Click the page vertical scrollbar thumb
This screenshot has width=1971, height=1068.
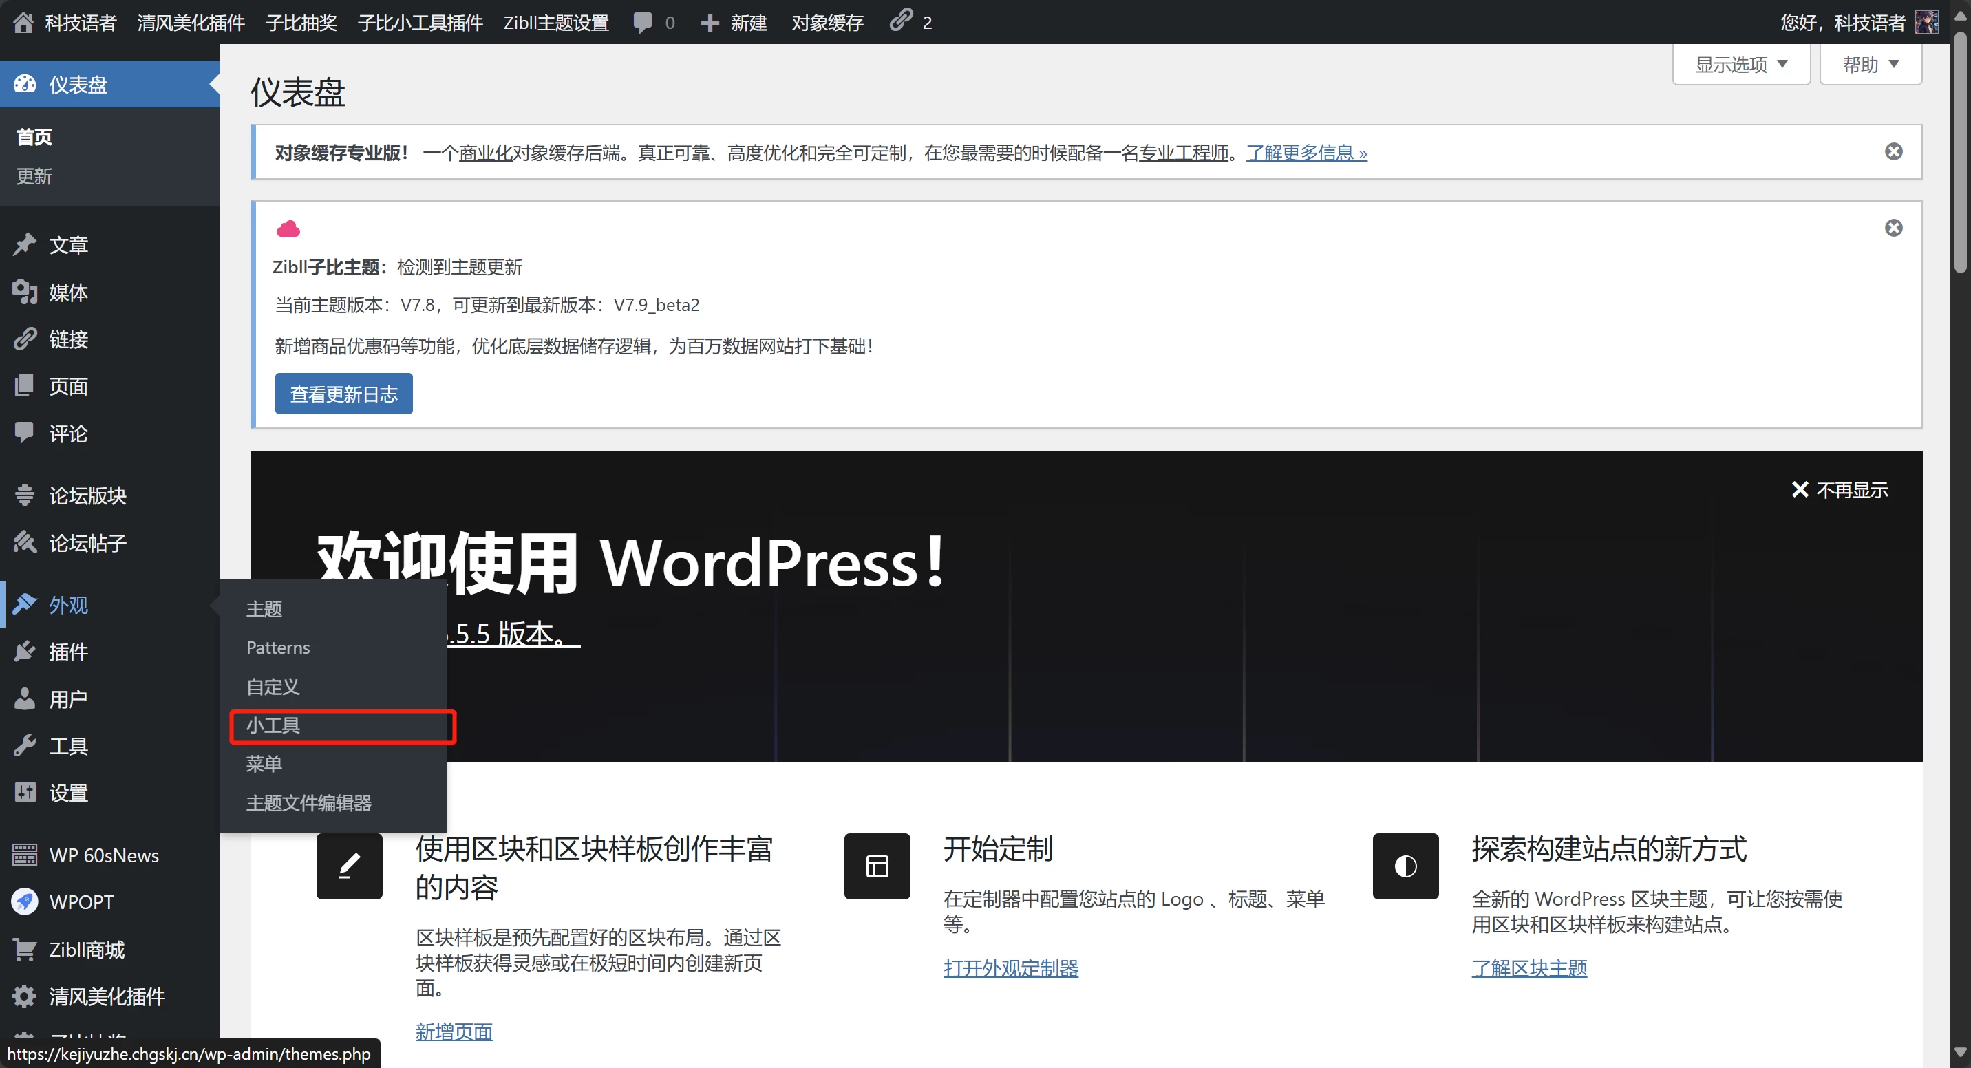[x=1959, y=153]
